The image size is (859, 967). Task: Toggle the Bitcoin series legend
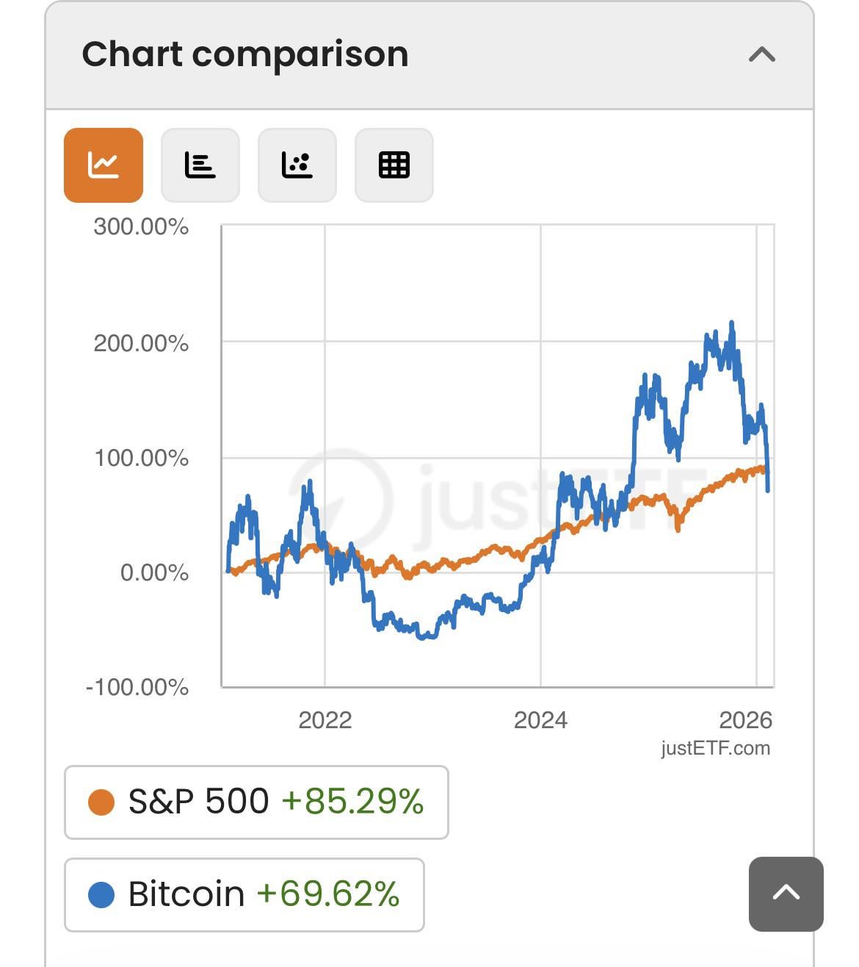pyautogui.click(x=244, y=894)
